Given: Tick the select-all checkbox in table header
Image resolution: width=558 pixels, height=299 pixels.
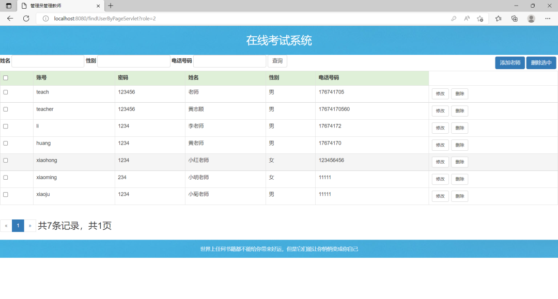Looking at the screenshot, I should pyautogui.click(x=6, y=78).
